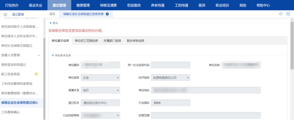Collapse the 提示 section triangle

click(x=51, y=23)
